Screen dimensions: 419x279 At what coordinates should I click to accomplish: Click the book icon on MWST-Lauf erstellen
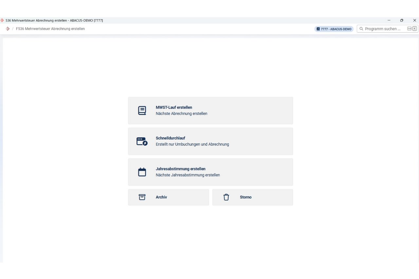point(142,111)
